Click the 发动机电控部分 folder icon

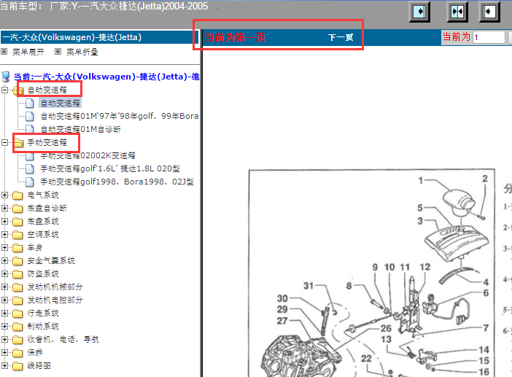(18, 300)
